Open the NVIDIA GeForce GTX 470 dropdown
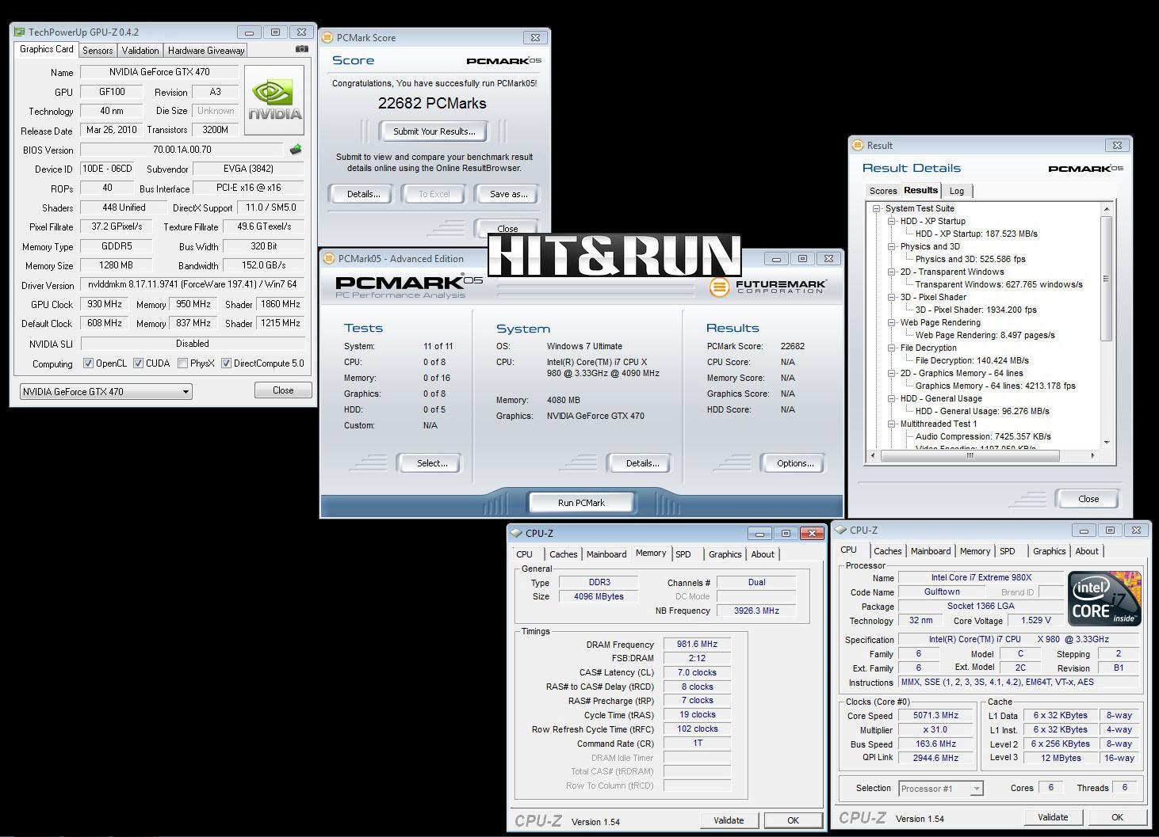This screenshot has height=837, width=1159. click(105, 391)
